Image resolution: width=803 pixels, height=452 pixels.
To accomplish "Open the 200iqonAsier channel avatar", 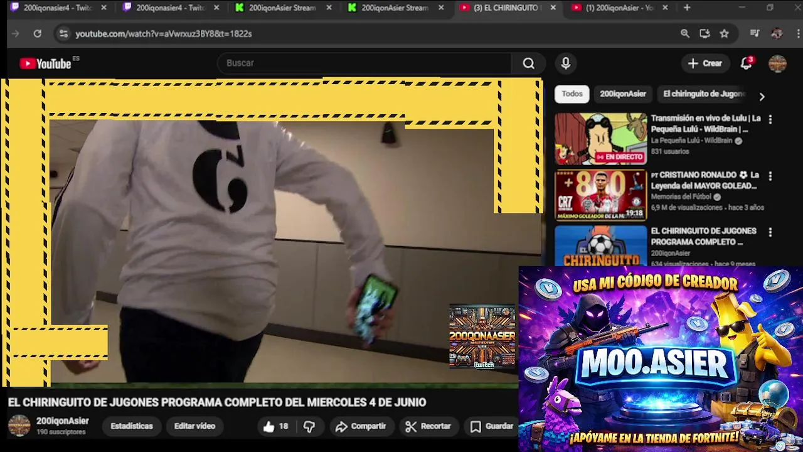I will pyautogui.click(x=19, y=426).
